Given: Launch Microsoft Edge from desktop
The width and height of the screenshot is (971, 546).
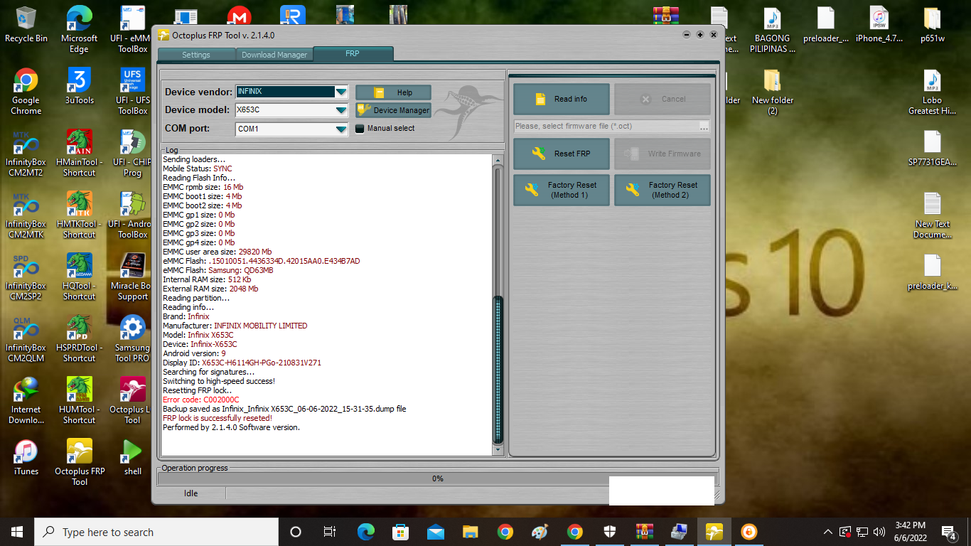Looking at the screenshot, I should pyautogui.click(x=79, y=29).
